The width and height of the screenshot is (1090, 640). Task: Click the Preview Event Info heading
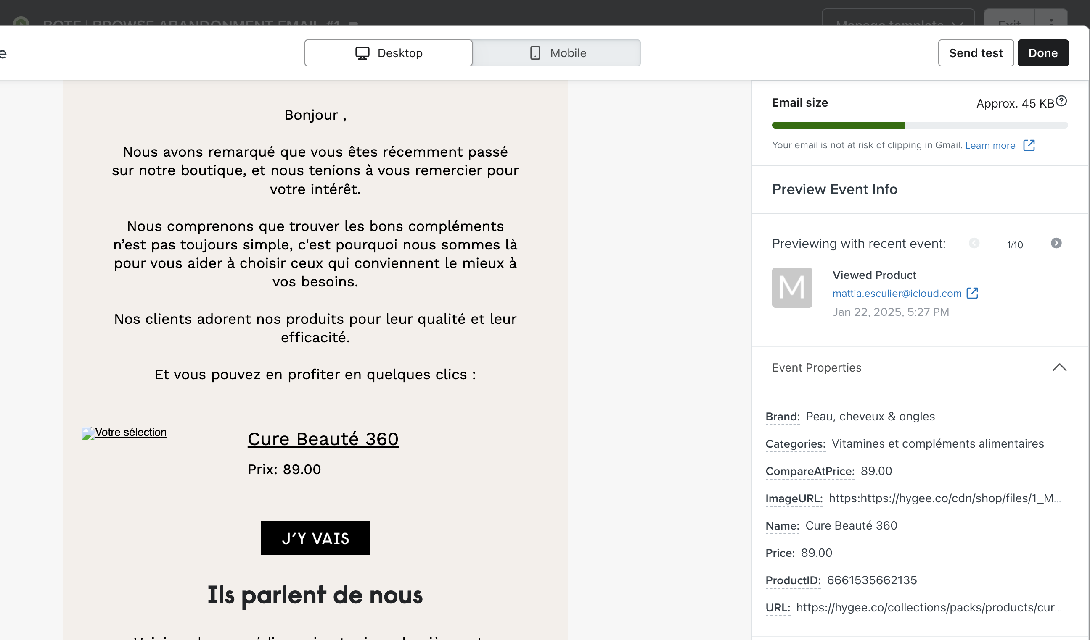(834, 189)
